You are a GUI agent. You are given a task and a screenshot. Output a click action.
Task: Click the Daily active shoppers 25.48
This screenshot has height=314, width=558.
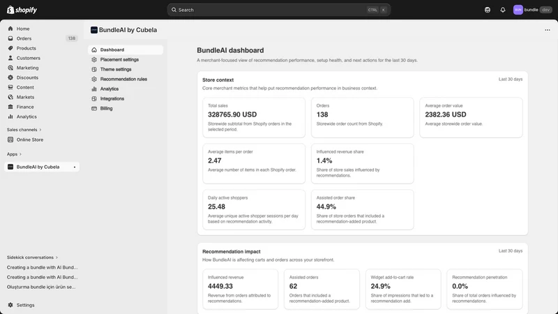[216, 207]
